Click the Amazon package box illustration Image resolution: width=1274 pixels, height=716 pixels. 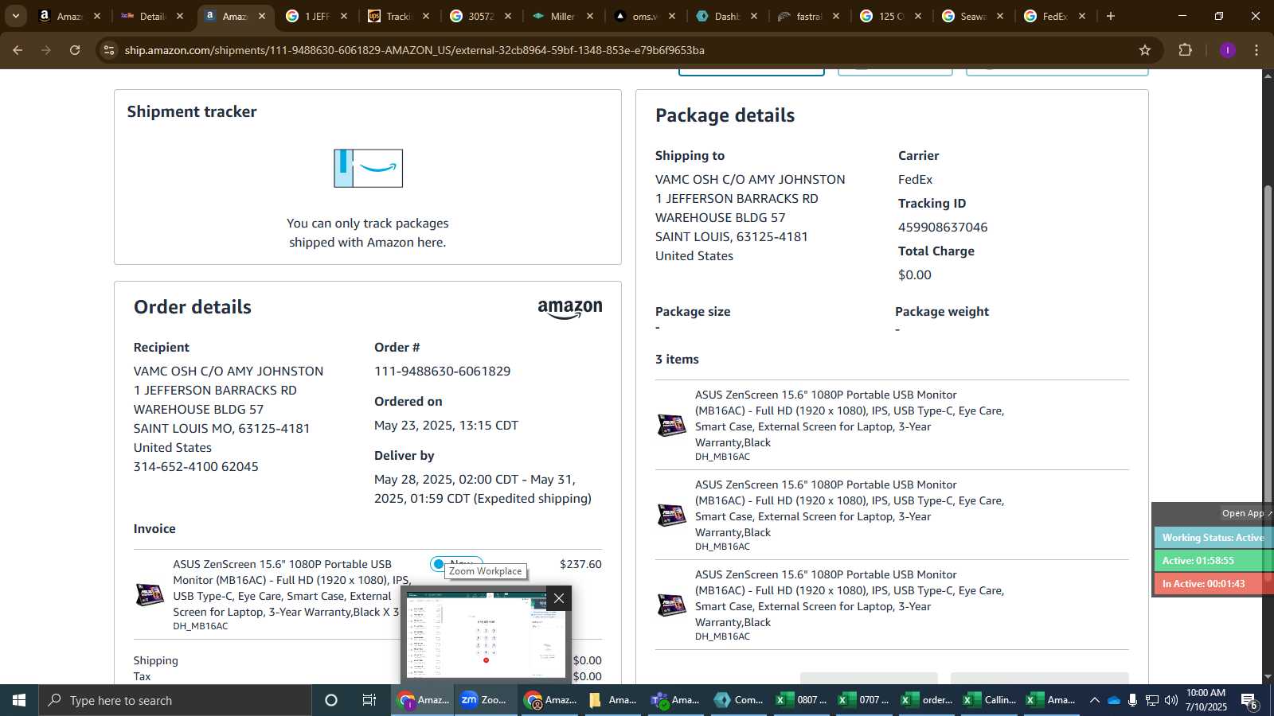click(368, 168)
